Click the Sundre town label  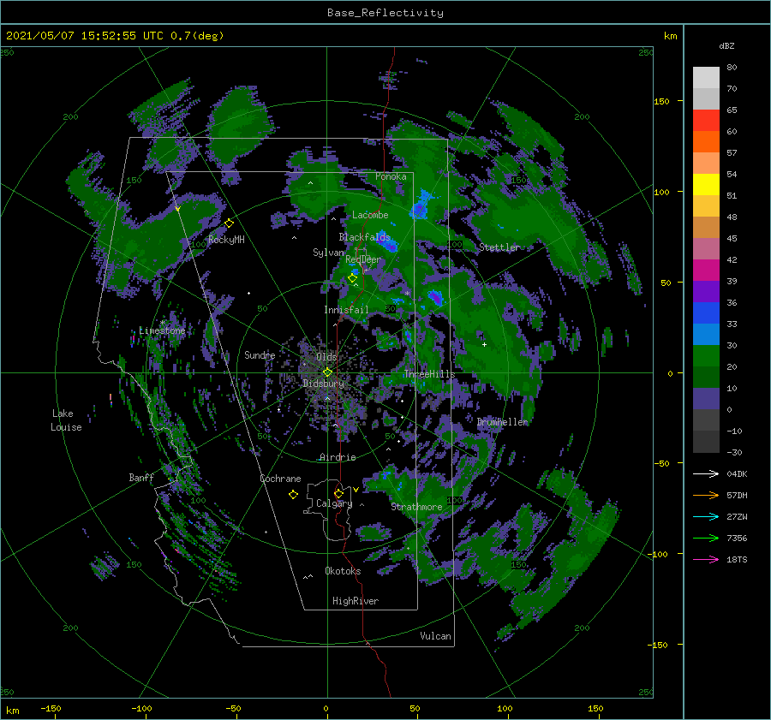pyautogui.click(x=260, y=354)
